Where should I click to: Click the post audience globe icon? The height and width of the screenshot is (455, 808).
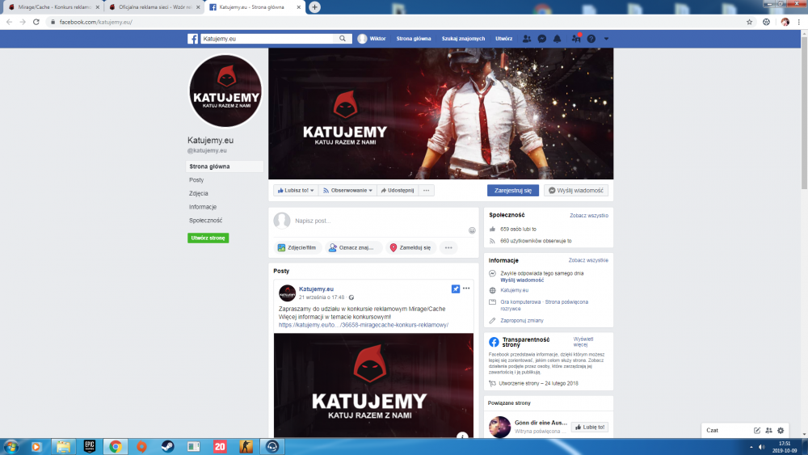pos(351,297)
